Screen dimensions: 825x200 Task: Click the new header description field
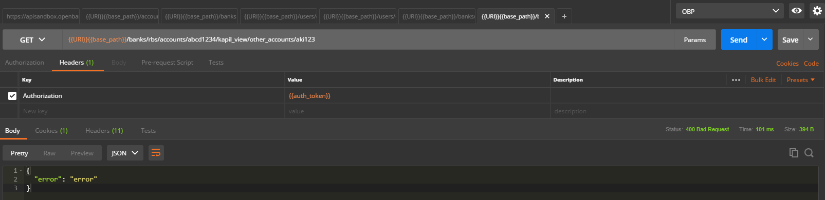pos(686,111)
